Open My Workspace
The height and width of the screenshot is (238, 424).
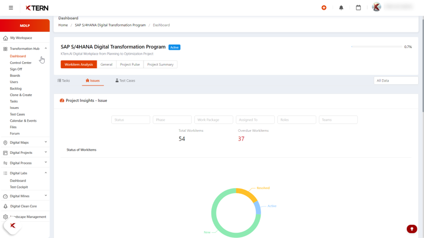(21, 38)
